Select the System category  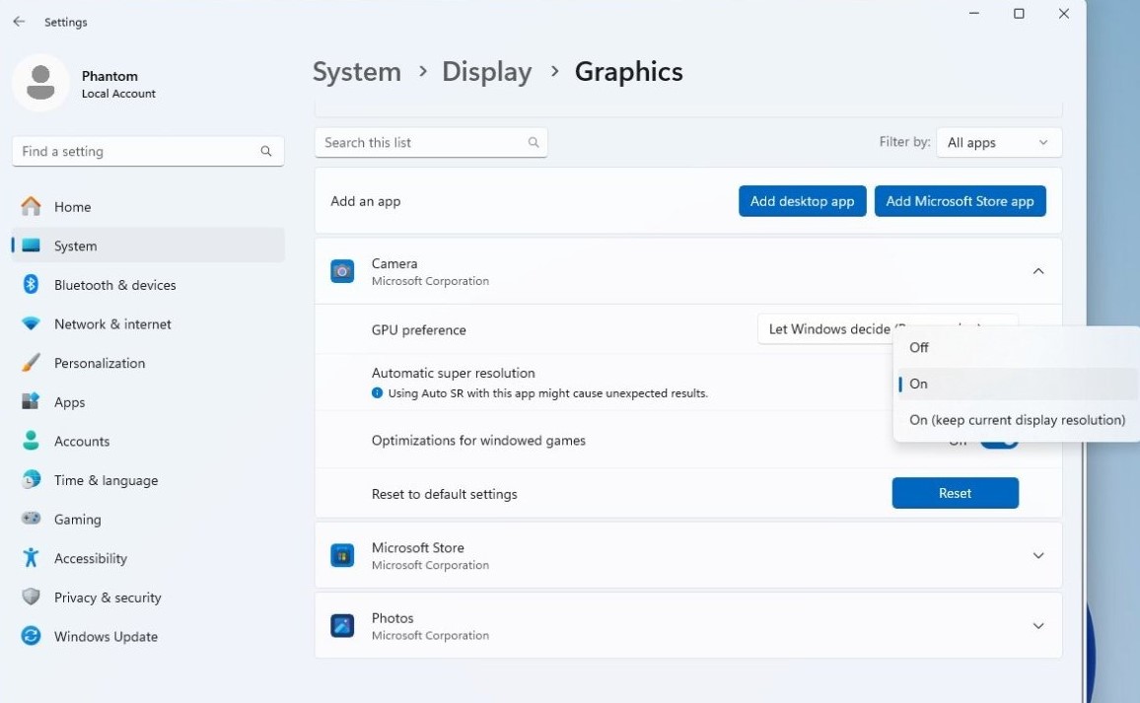pyautogui.click(x=148, y=246)
